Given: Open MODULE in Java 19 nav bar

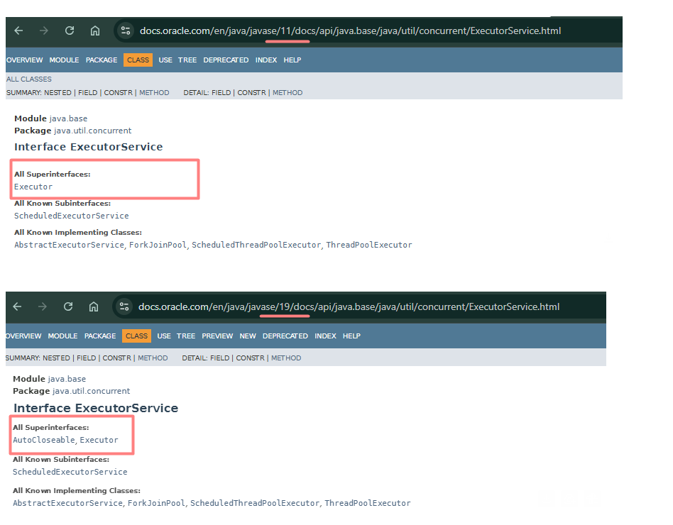Looking at the screenshot, I should coord(62,336).
